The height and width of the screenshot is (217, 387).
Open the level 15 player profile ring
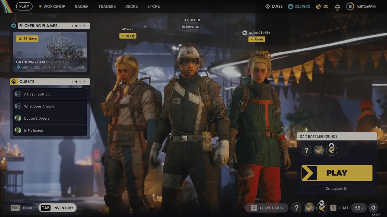click(x=350, y=6)
